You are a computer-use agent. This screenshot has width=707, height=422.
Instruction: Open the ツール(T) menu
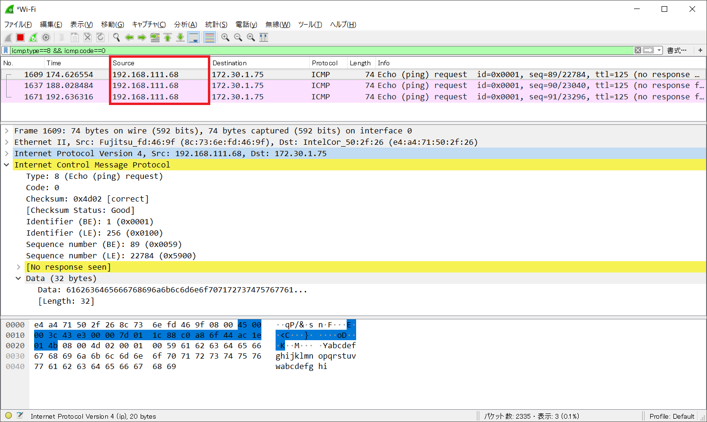[310, 25]
